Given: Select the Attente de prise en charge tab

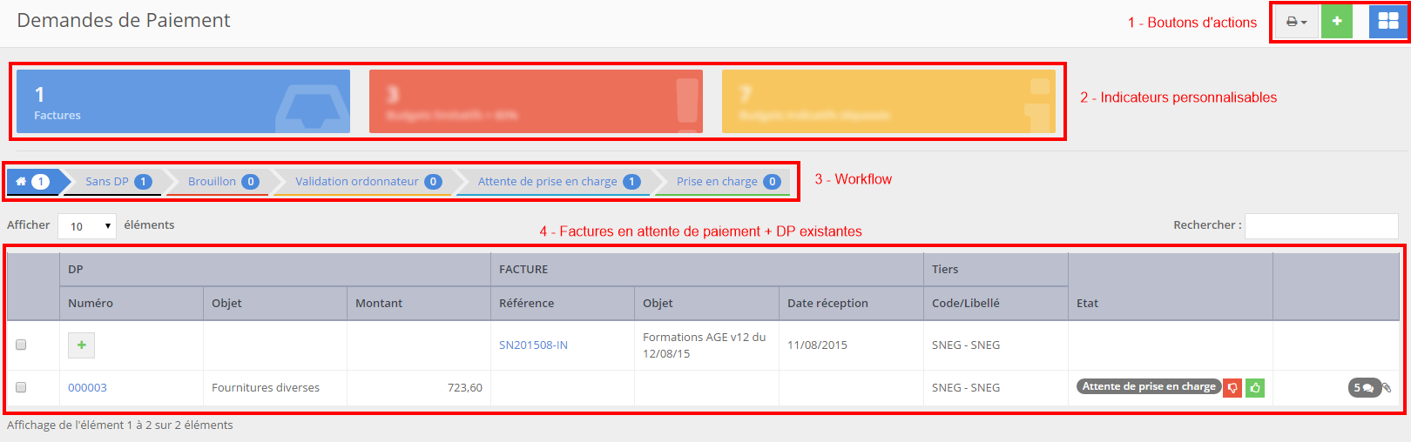Looking at the screenshot, I should 557,182.
